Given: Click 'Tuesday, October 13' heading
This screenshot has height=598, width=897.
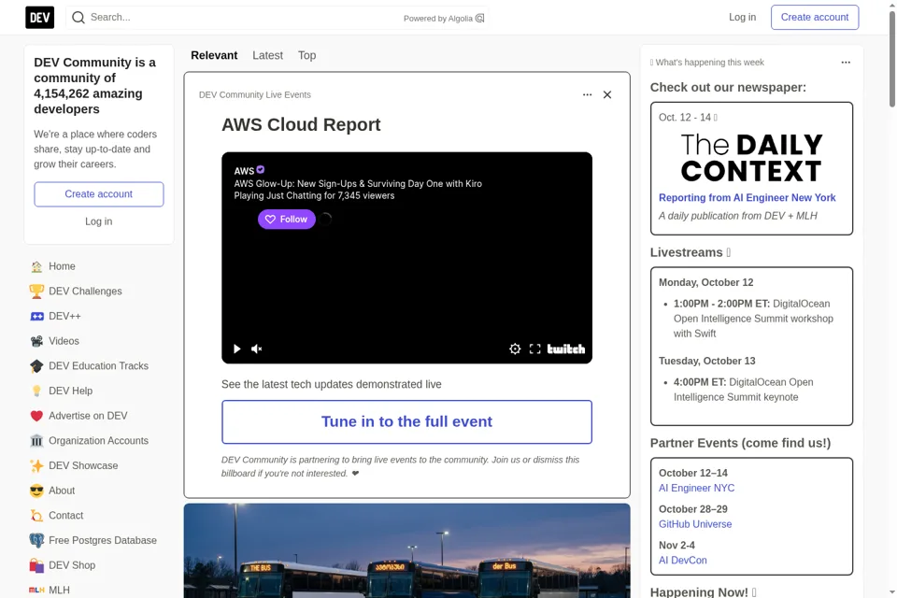Looking at the screenshot, I should pos(707,361).
